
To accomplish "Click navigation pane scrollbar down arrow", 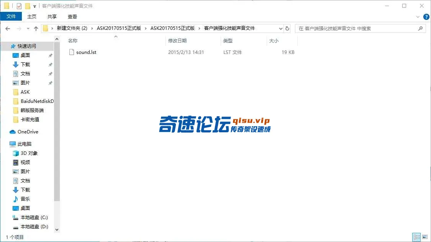I will click(57, 230).
